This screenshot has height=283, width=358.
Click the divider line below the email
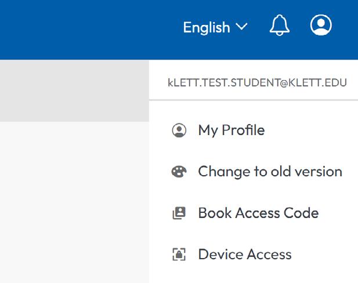pos(253,100)
